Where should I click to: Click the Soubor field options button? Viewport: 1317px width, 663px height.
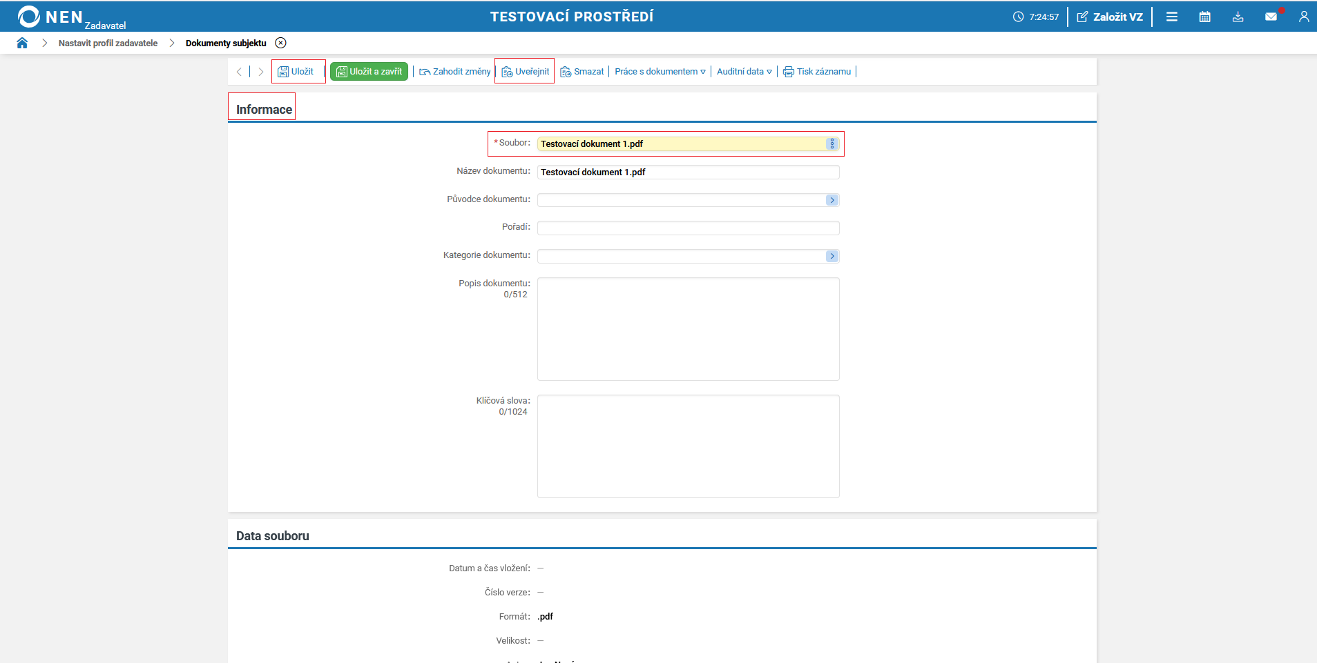point(832,144)
